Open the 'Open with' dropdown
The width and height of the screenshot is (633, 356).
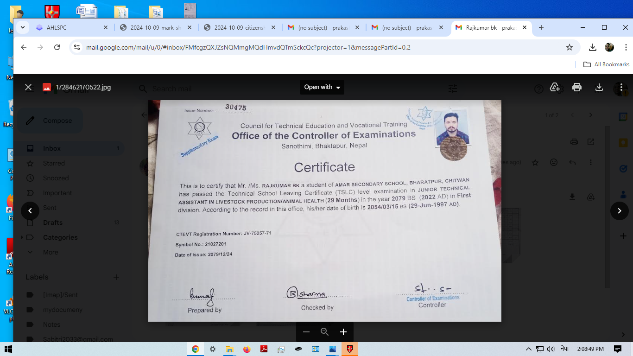point(322,87)
